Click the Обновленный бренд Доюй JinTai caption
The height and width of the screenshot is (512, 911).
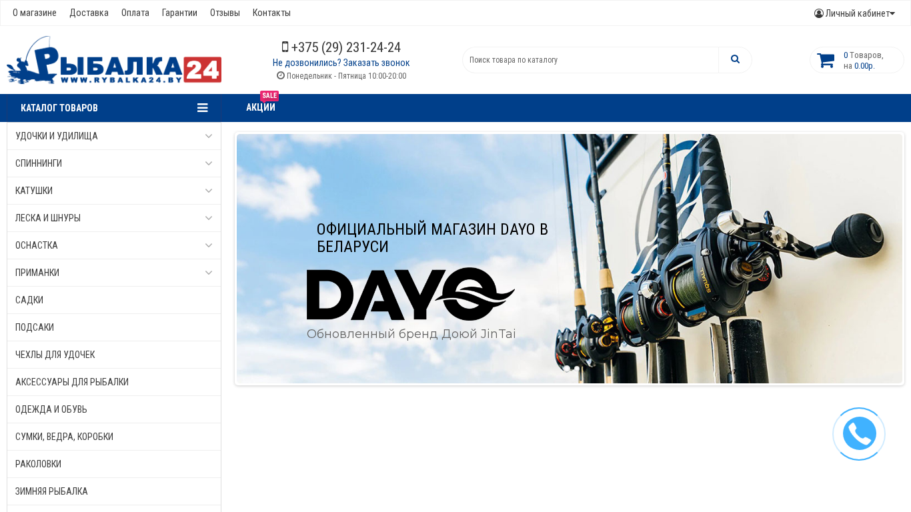click(411, 334)
